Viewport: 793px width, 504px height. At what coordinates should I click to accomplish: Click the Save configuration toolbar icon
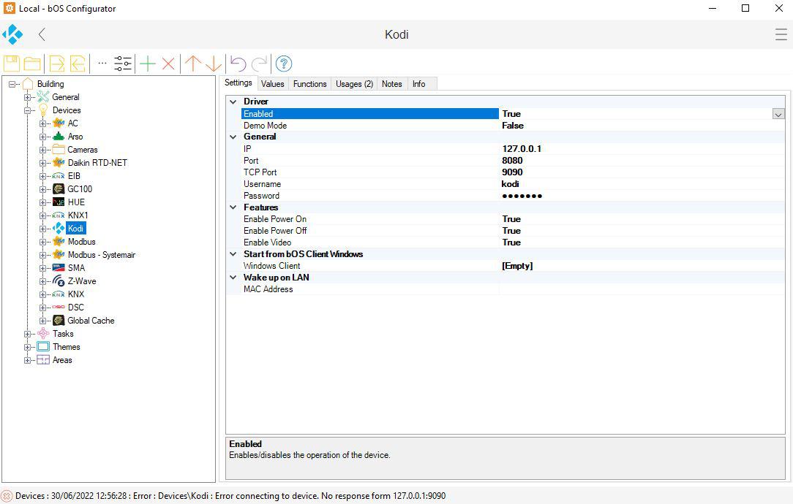pyautogui.click(x=12, y=64)
